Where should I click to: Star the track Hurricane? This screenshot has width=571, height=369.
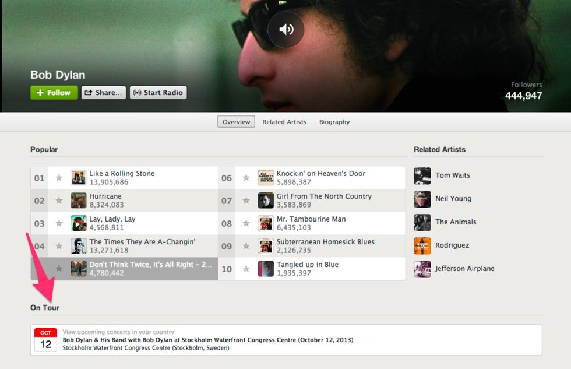pos(59,201)
